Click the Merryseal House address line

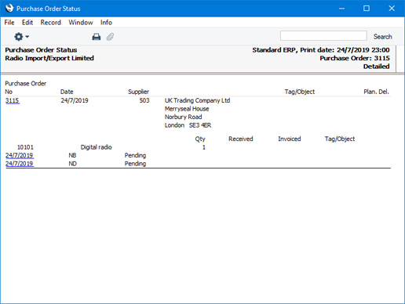(187, 109)
